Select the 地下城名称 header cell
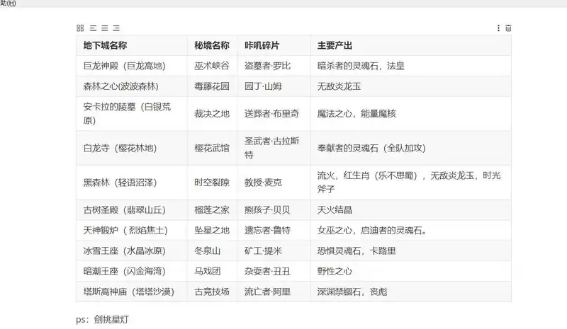The height and width of the screenshot is (329, 567). click(132, 45)
